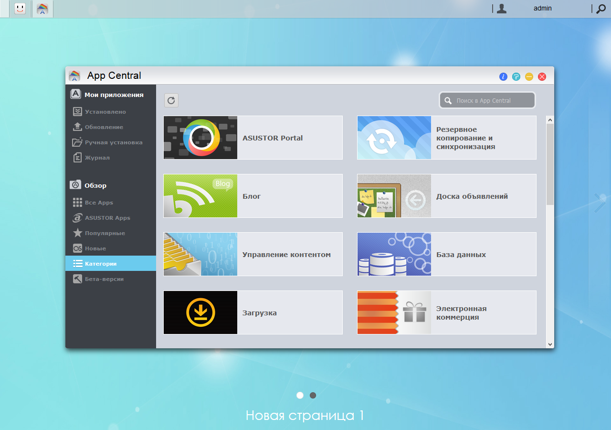This screenshot has width=611, height=430.
Task: Select the Категории sidebar item
Action: click(111, 264)
